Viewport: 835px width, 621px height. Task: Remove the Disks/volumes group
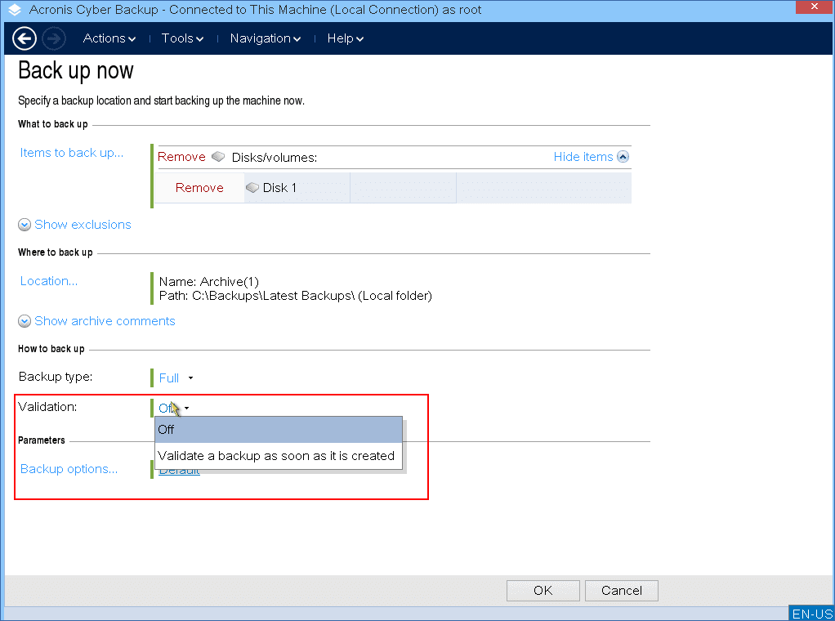[x=181, y=157]
